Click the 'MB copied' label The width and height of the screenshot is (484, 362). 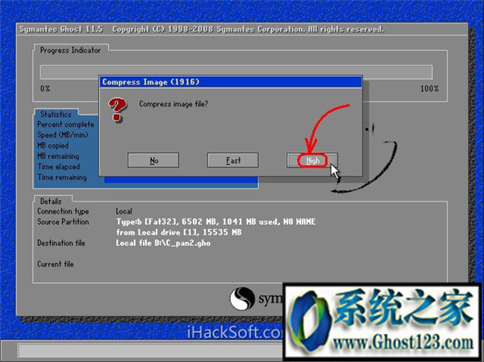(x=52, y=145)
